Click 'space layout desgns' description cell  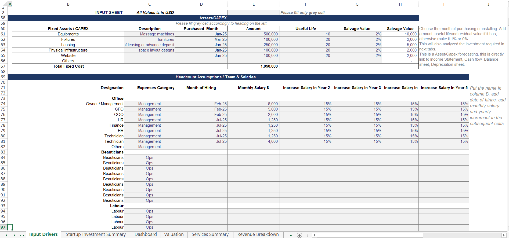click(150, 50)
